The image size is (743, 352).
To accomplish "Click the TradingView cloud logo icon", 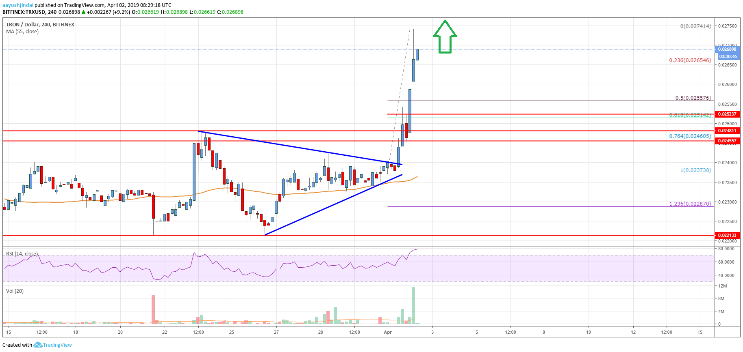I will (38, 345).
